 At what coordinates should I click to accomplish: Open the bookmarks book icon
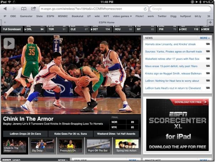(x=24, y=9)
